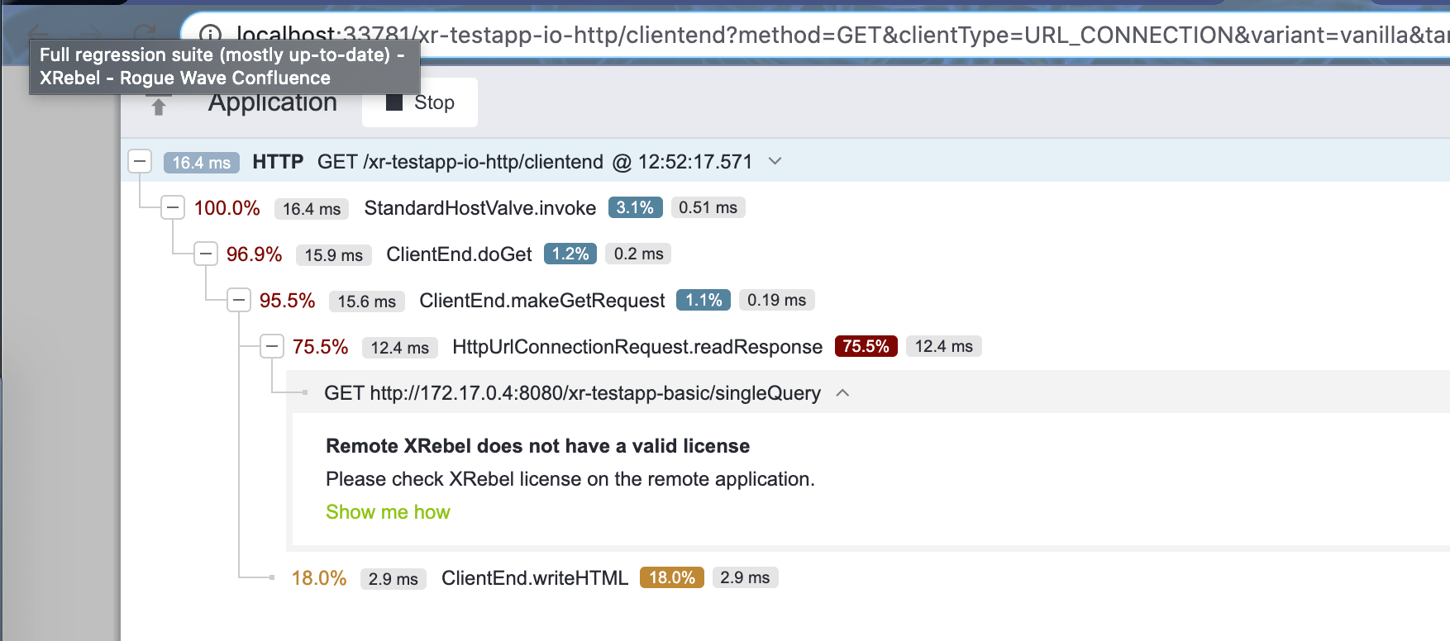Stop the profiling with Stop button

pos(420,102)
